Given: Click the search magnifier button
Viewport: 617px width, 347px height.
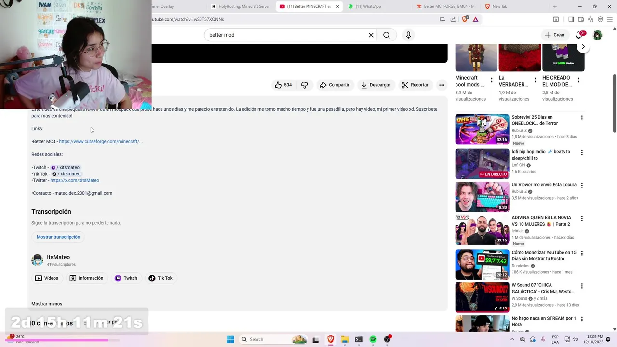Looking at the screenshot, I should coord(387,35).
